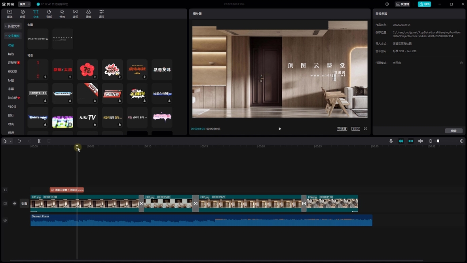
Task: Click the split clip tool in timeline toolbar
Action: [x=39, y=141]
